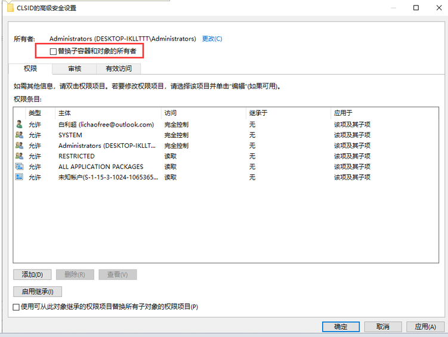
Task: Select the 权限 tab
Action: [30, 69]
